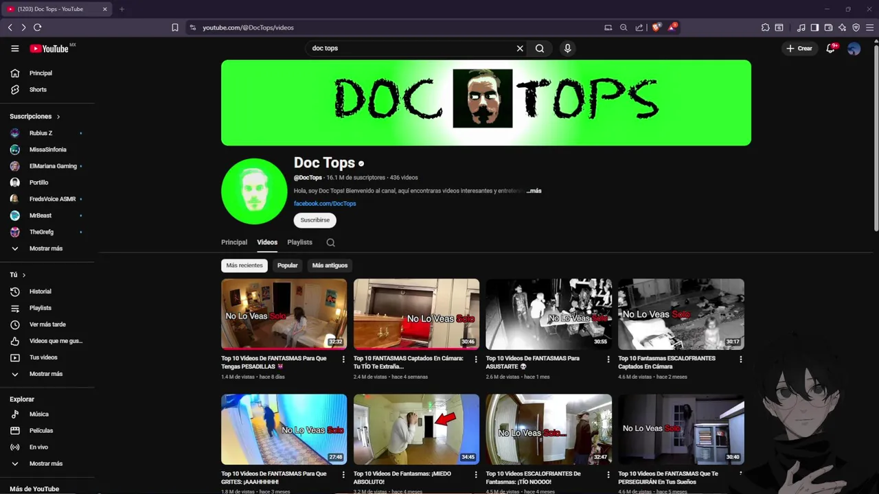Screen dimensions: 879x494
Task: Bookmark this page icon
Action: tap(175, 27)
